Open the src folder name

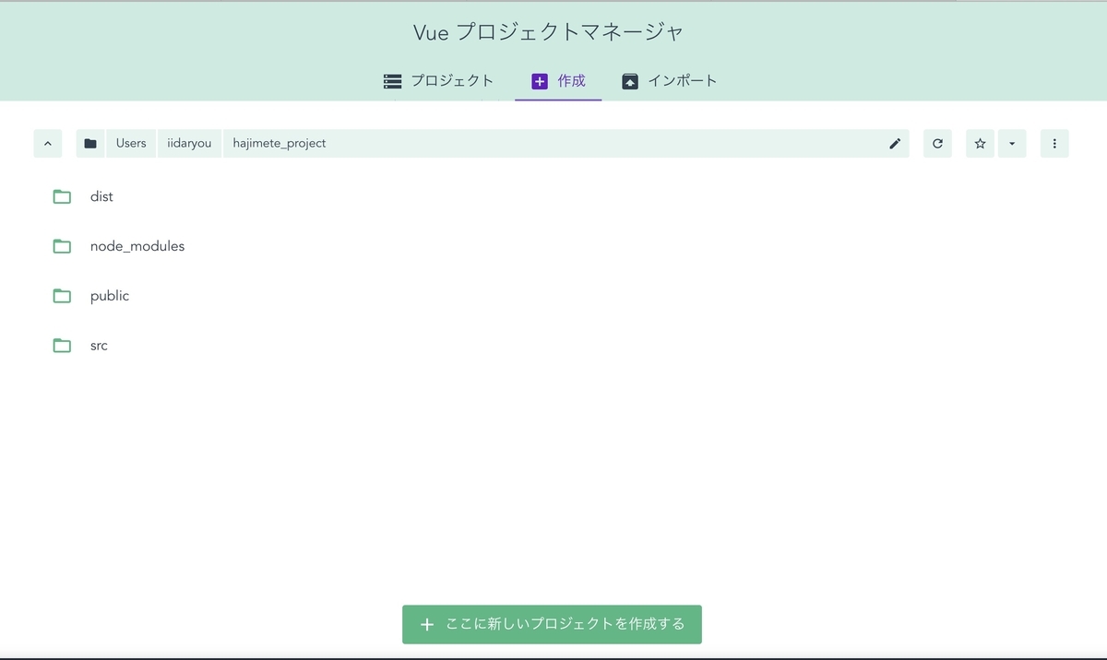pos(99,346)
